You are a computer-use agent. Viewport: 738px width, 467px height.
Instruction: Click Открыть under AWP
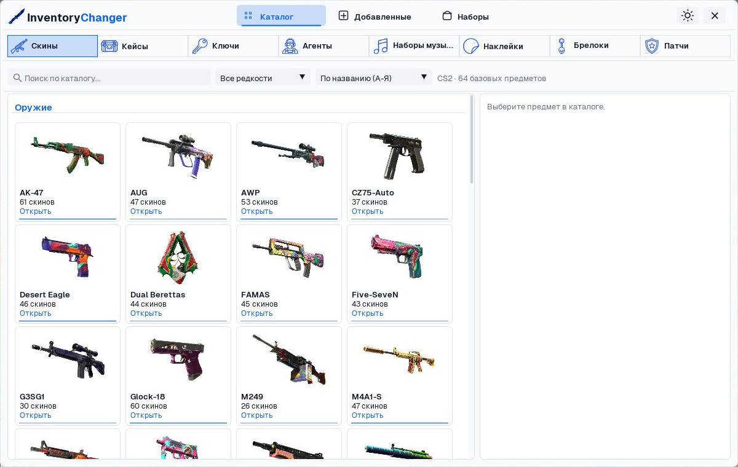(256, 211)
